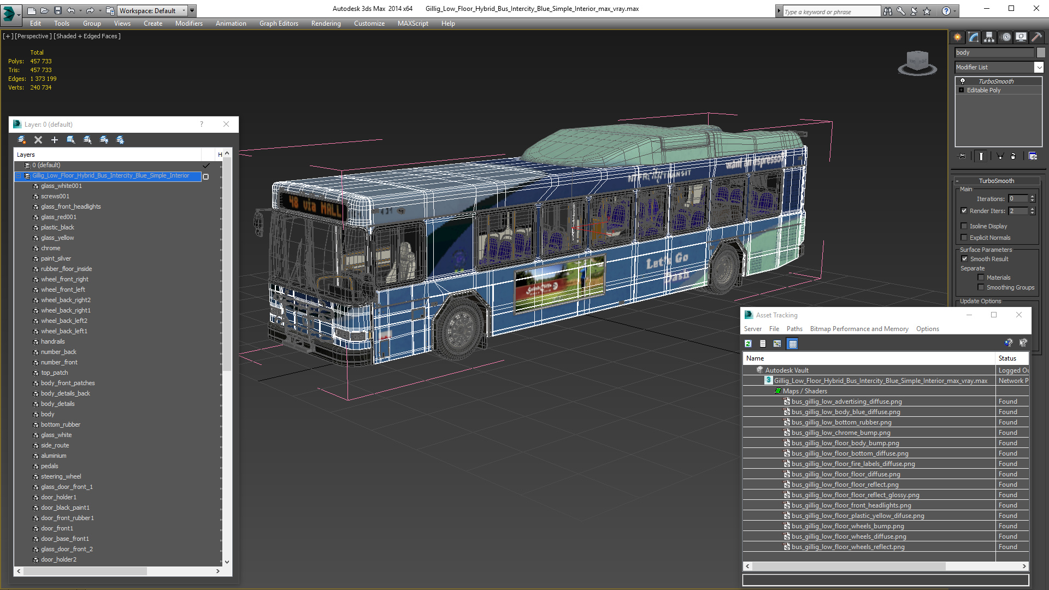The height and width of the screenshot is (590, 1049).
Task: Click the Open File folder icon
Action: pos(45,10)
